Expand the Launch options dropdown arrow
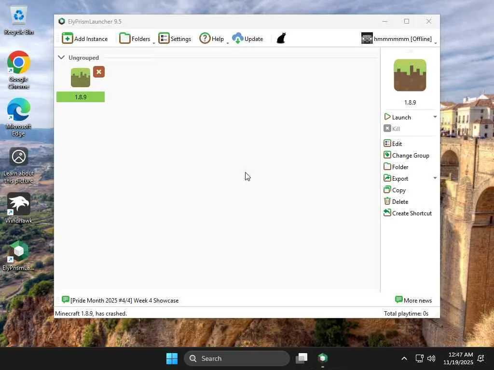Screen dimensions: 494x370 435,117
